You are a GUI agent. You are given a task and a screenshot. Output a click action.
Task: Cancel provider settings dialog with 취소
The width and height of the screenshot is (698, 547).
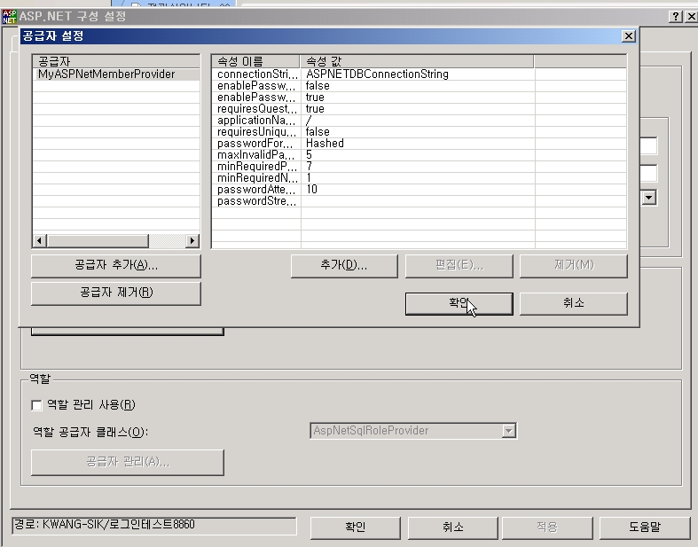click(574, 303)
